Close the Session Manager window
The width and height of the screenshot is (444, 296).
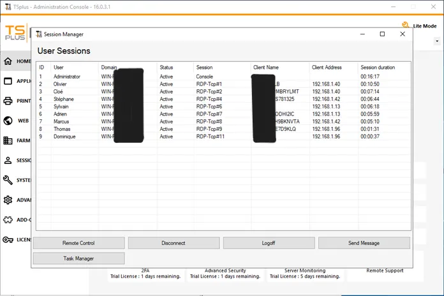click(403, 34)
